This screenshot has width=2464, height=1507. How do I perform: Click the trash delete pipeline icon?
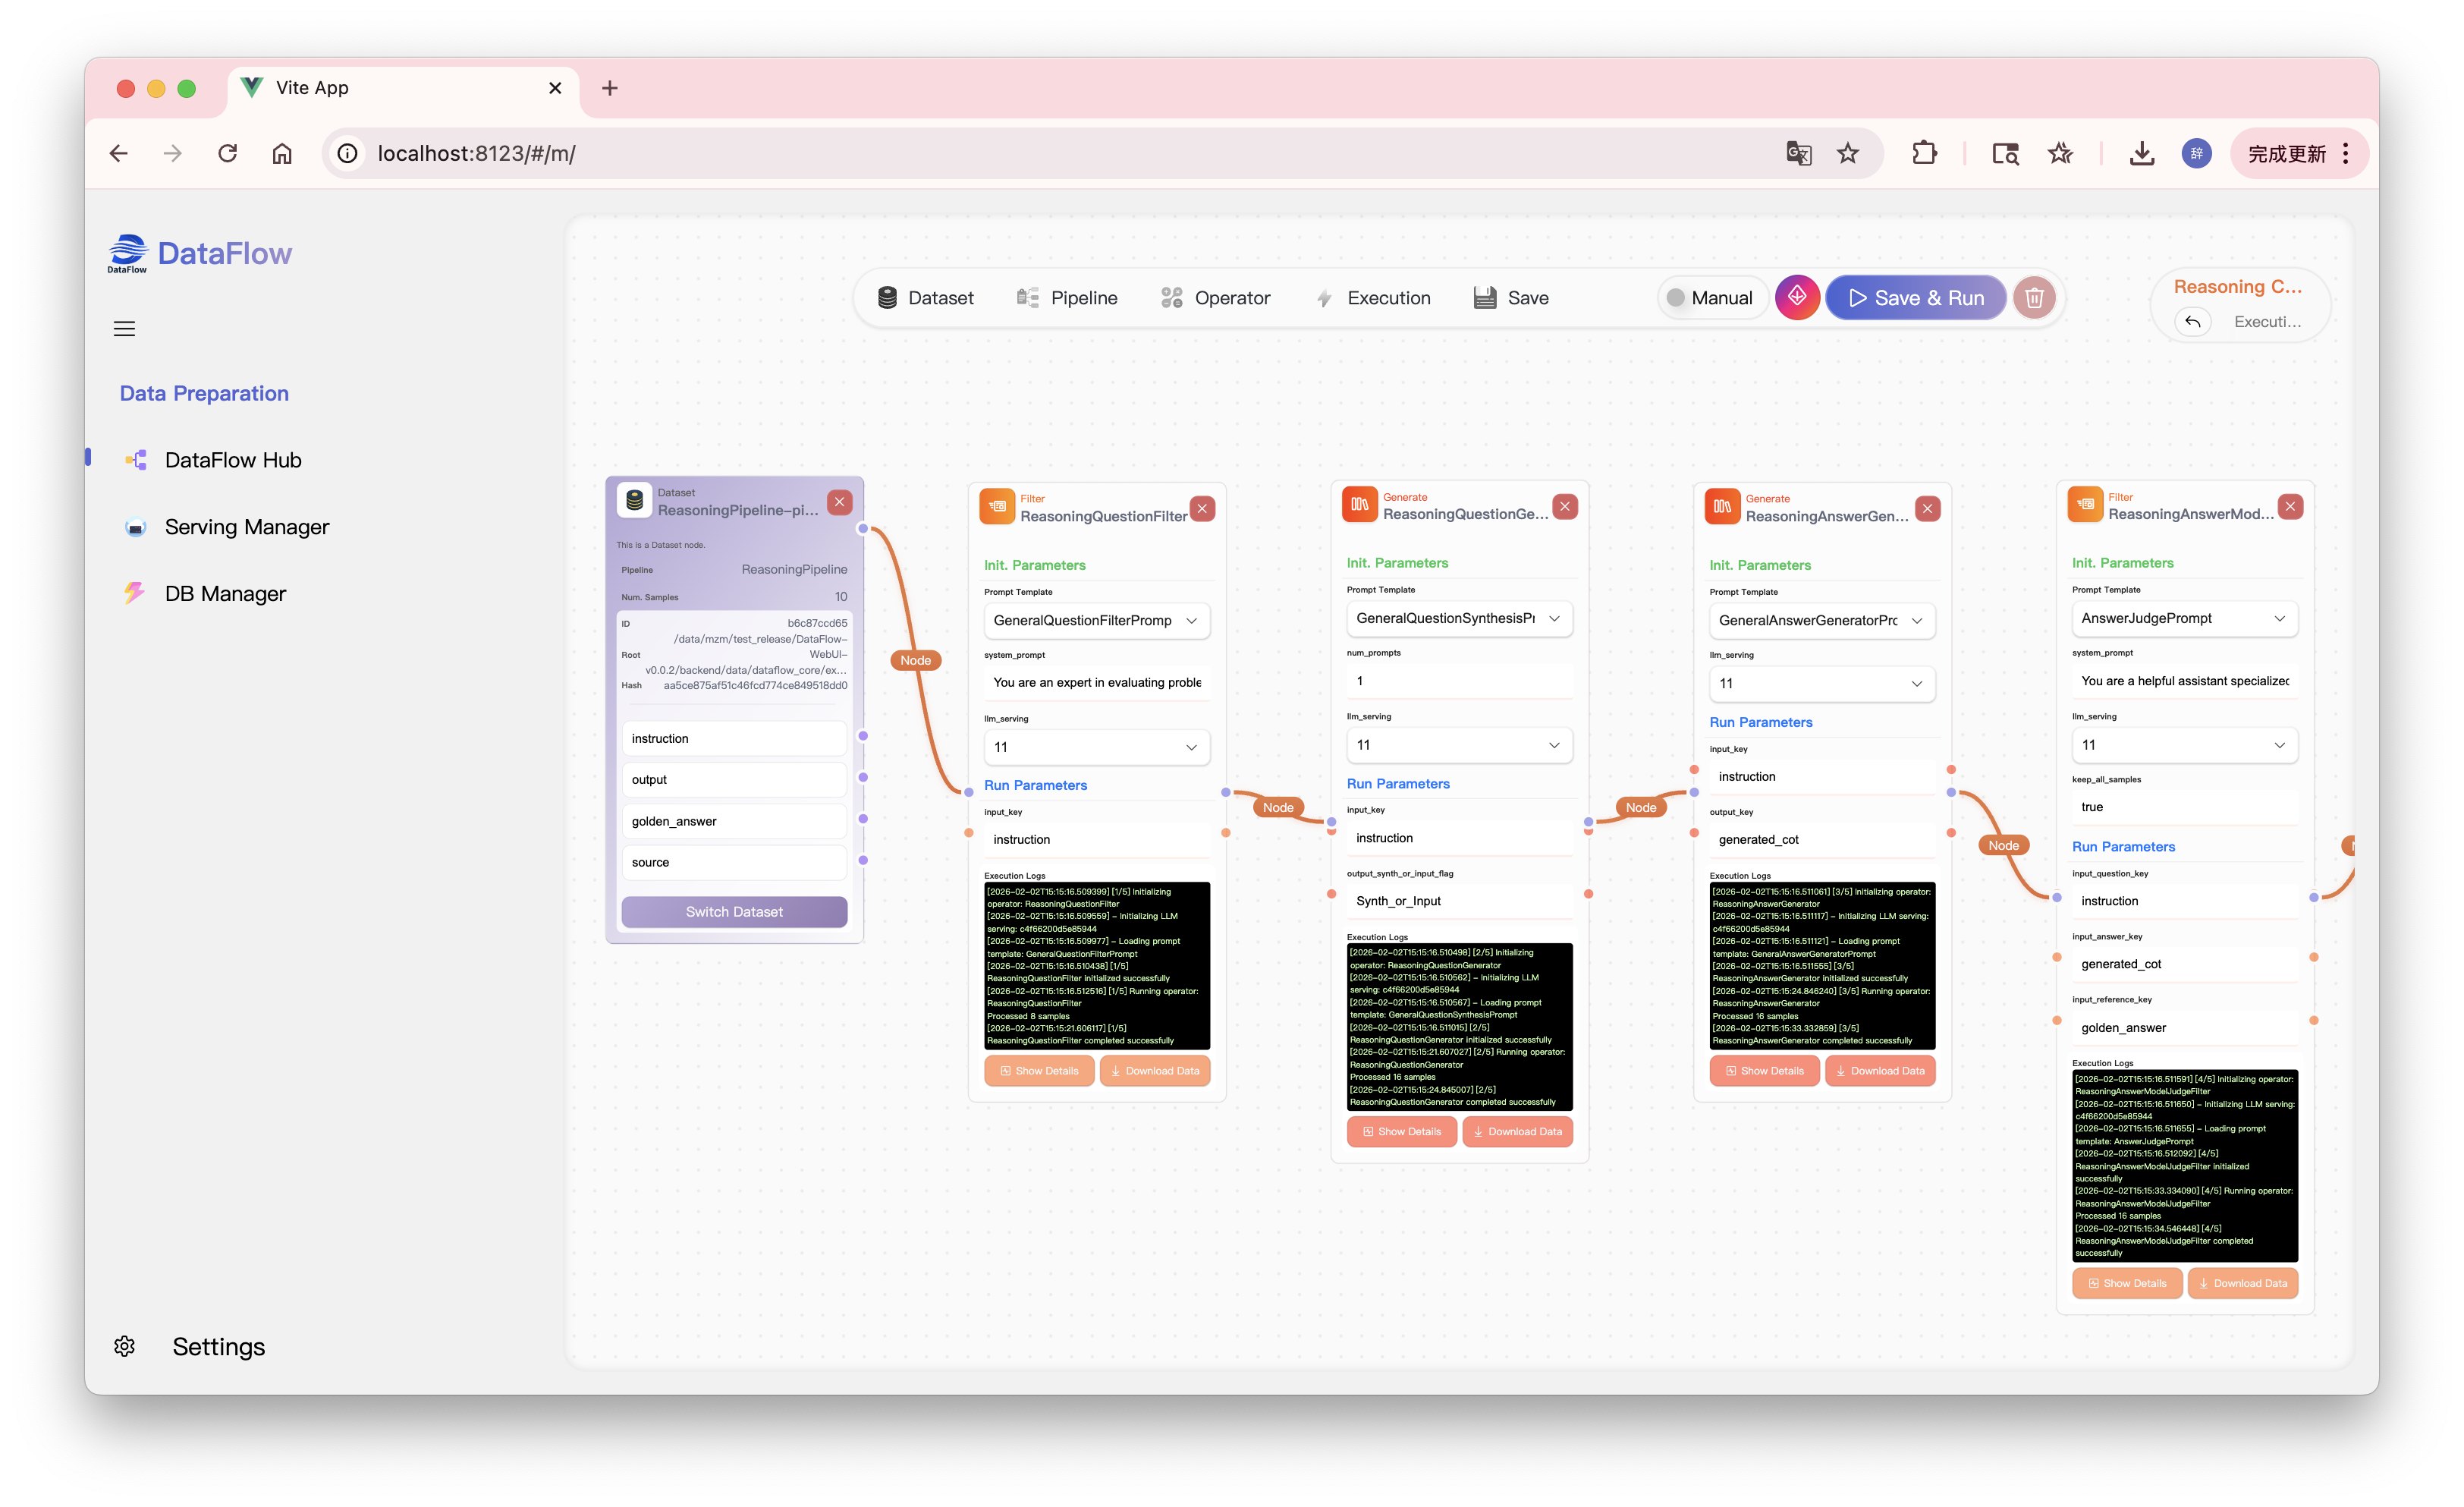point(2033,298)
